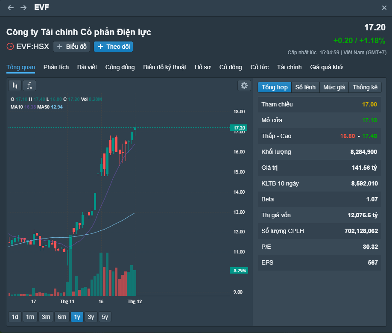Set chart range to 3y

click(x=91, y=317)
